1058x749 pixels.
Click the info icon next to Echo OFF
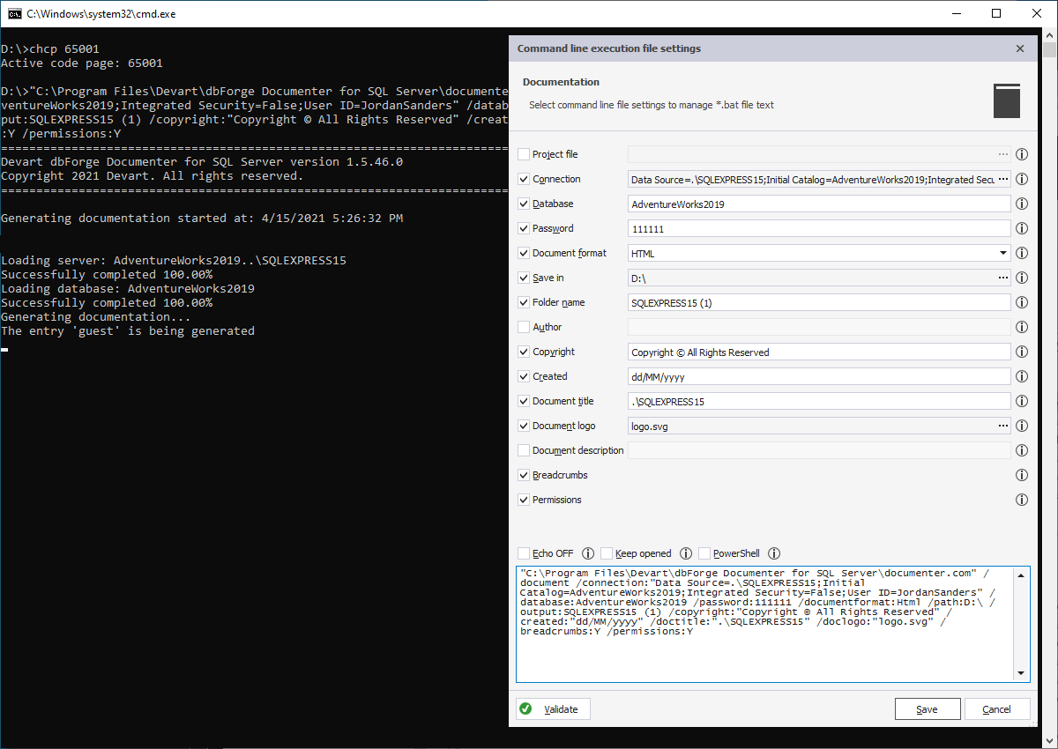tap(587, 553)
